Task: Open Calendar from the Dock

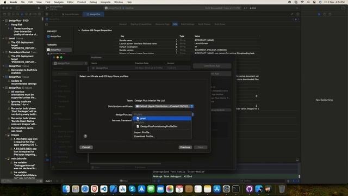Action: (x=179, y=189)
